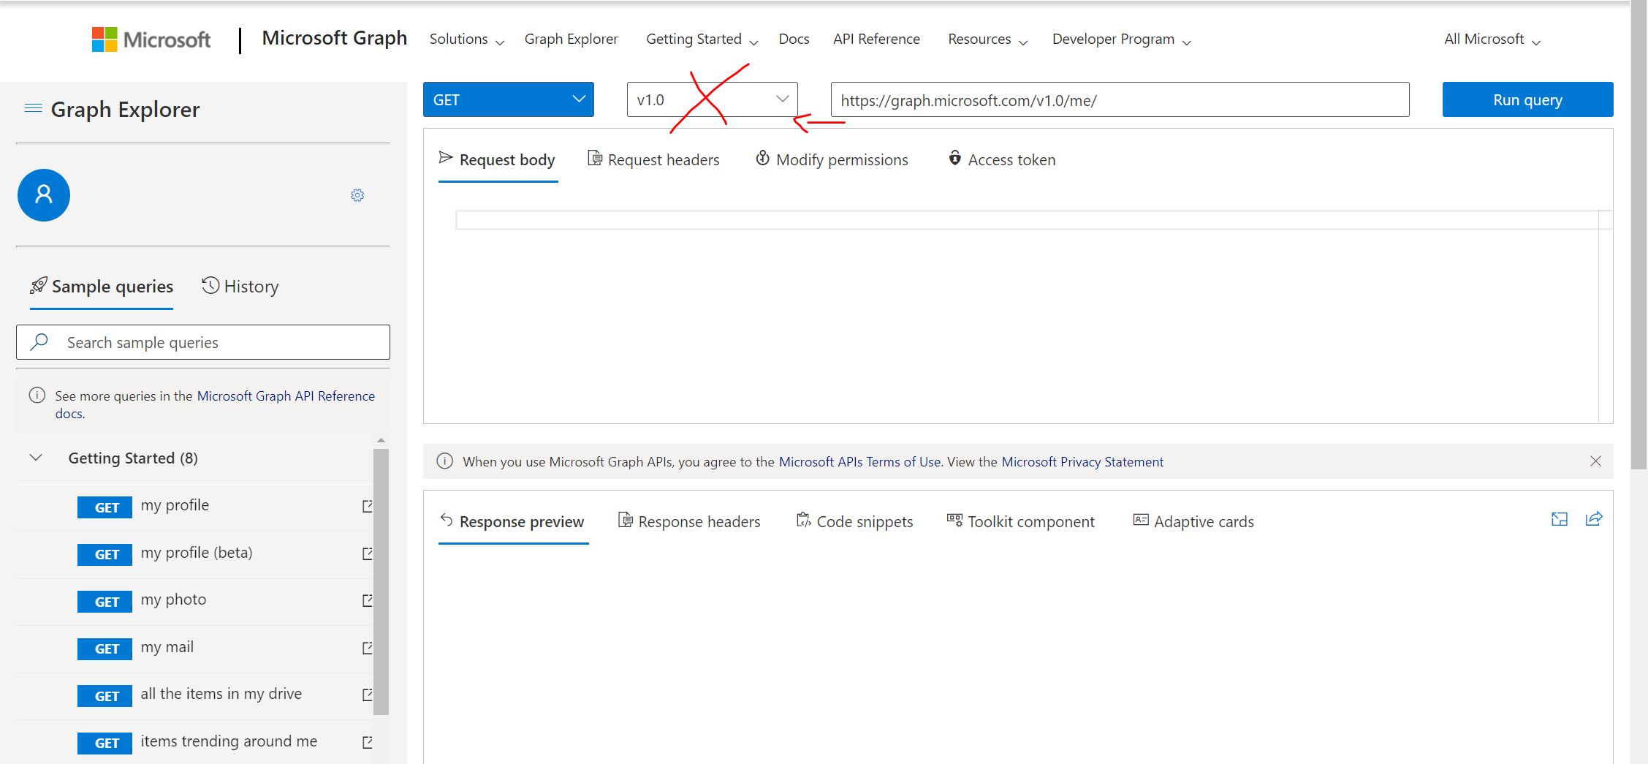Open the settings gear icon

click(357, 194)
